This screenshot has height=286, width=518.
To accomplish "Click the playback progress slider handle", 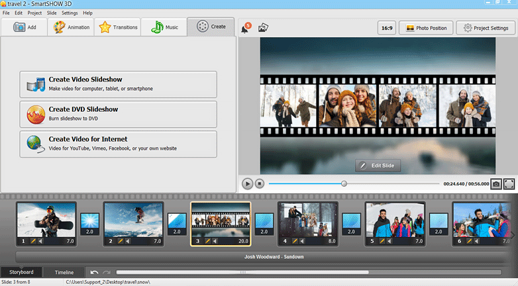I will click(344, 183).
